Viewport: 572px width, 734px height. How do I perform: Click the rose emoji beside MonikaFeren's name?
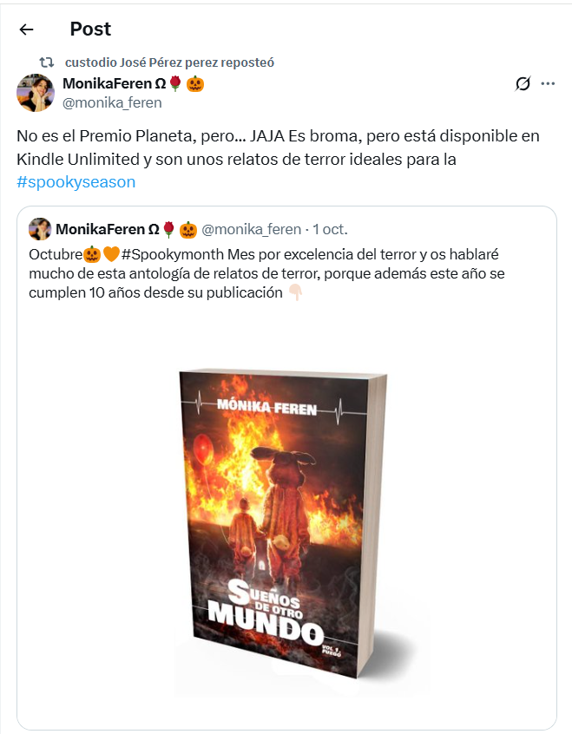[x=175, y=84]
